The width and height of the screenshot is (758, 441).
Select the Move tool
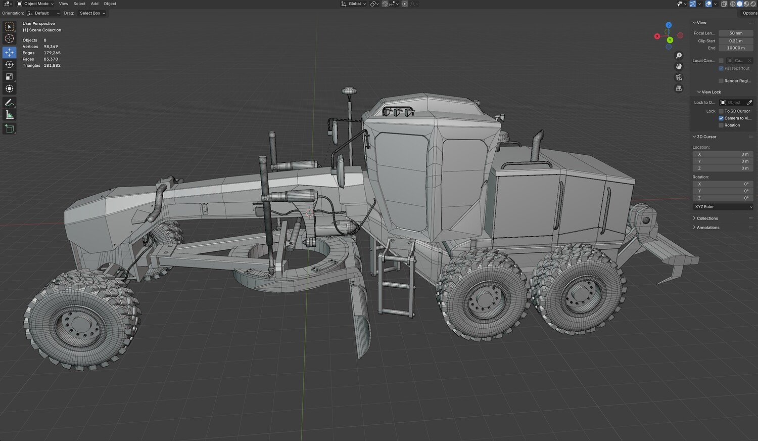[10, 52]
